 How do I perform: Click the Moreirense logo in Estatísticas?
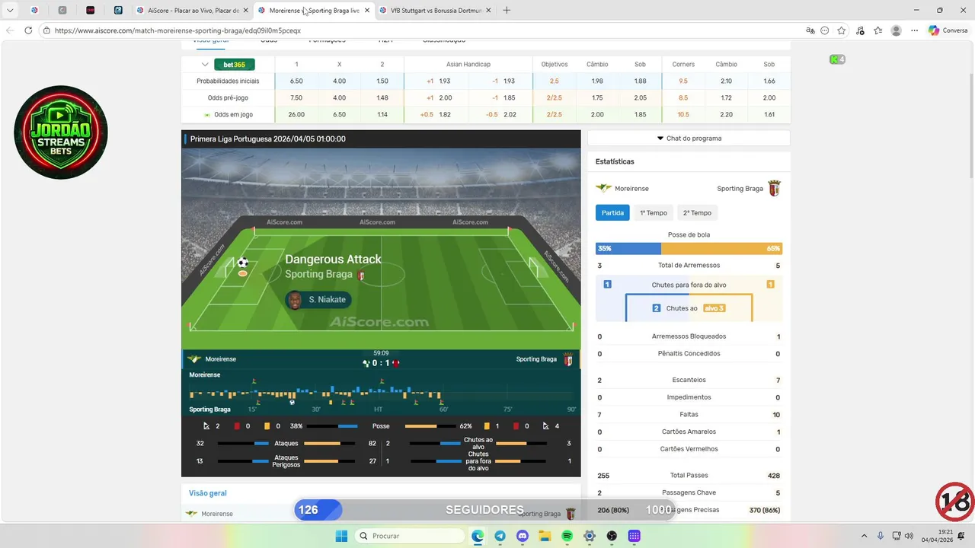tap(603, 188)
